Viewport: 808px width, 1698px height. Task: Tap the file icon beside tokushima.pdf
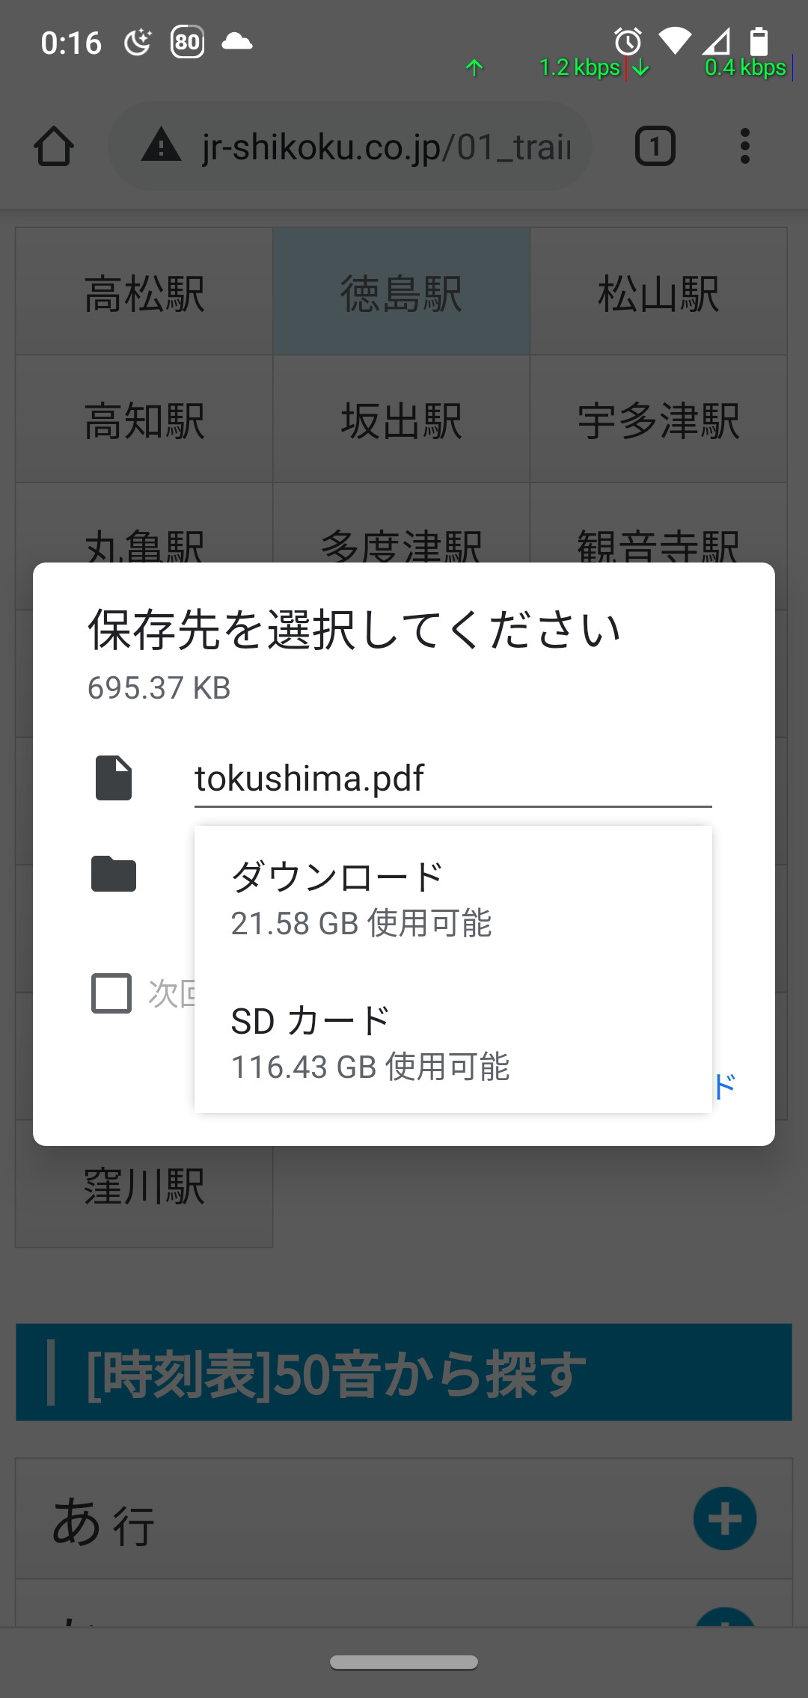pos(114,778)
